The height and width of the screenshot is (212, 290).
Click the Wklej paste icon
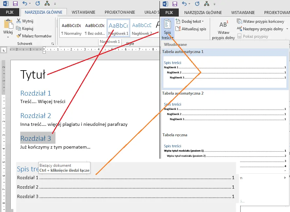pos(8,25)
